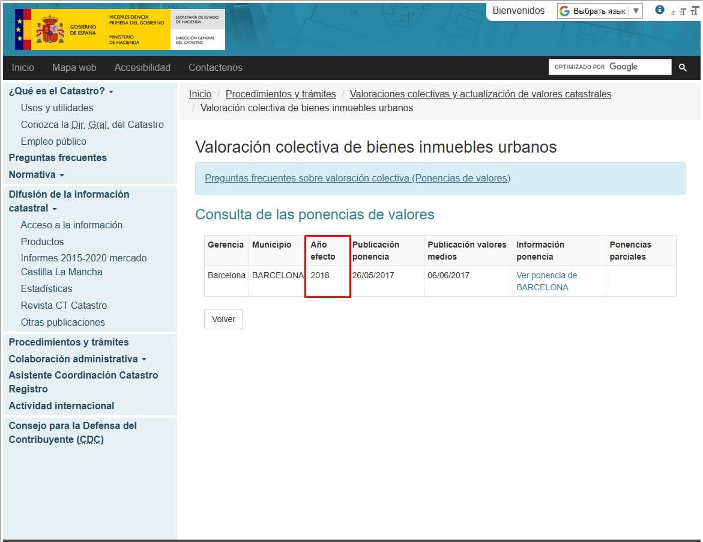Click the blue information circle icon

[660, 10]
